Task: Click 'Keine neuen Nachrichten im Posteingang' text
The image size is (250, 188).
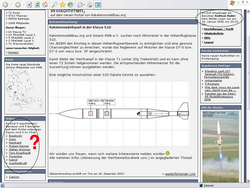Action: 221,57
